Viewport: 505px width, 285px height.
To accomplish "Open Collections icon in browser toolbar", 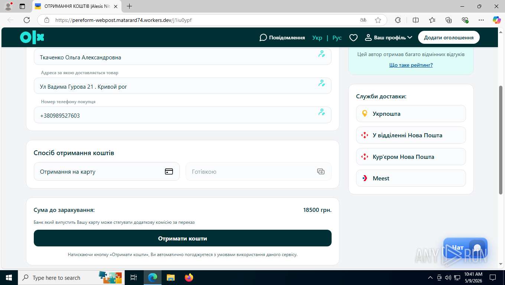I will [449, 20].
